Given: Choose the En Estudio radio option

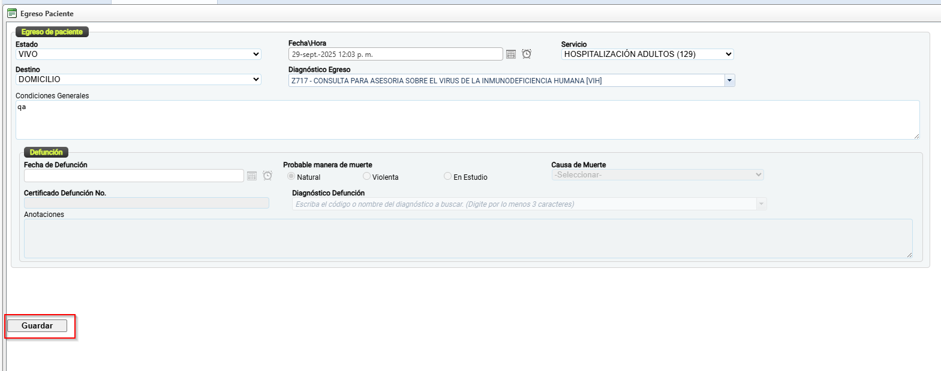Looking at the screenshot, I should [x=447, y=176].
